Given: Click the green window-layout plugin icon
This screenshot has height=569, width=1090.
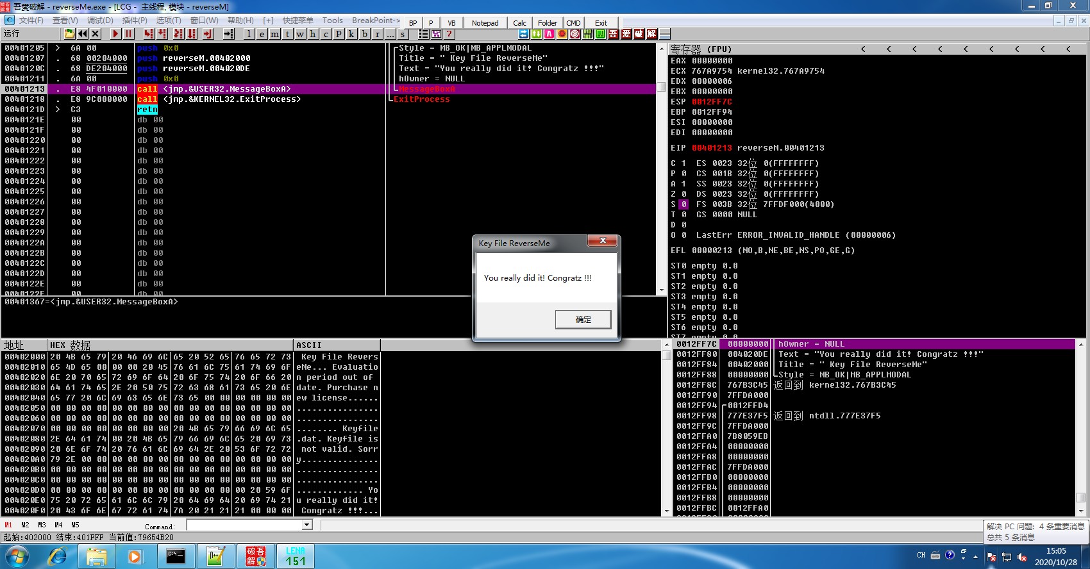Looking at the screenshot, I should 601,34.
